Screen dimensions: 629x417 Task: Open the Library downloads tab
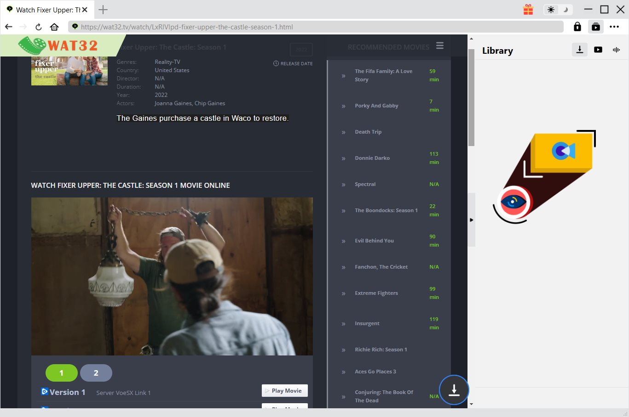tap(579, 50)
